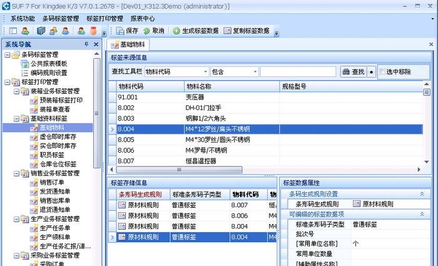
Task: Open the 条码标签管理 menu
Action: click(x=61, y=19)
